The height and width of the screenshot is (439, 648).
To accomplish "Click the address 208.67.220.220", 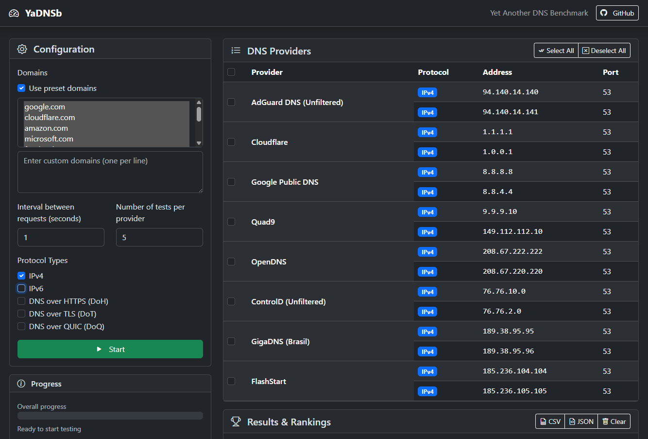I will click(512, 271).
